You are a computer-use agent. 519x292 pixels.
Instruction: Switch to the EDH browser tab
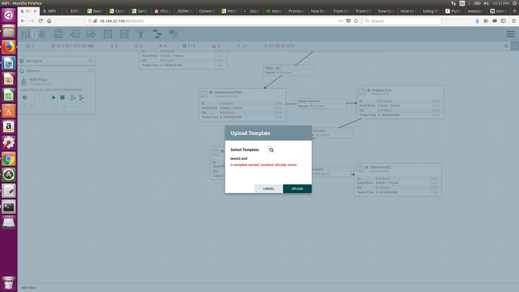73,11
